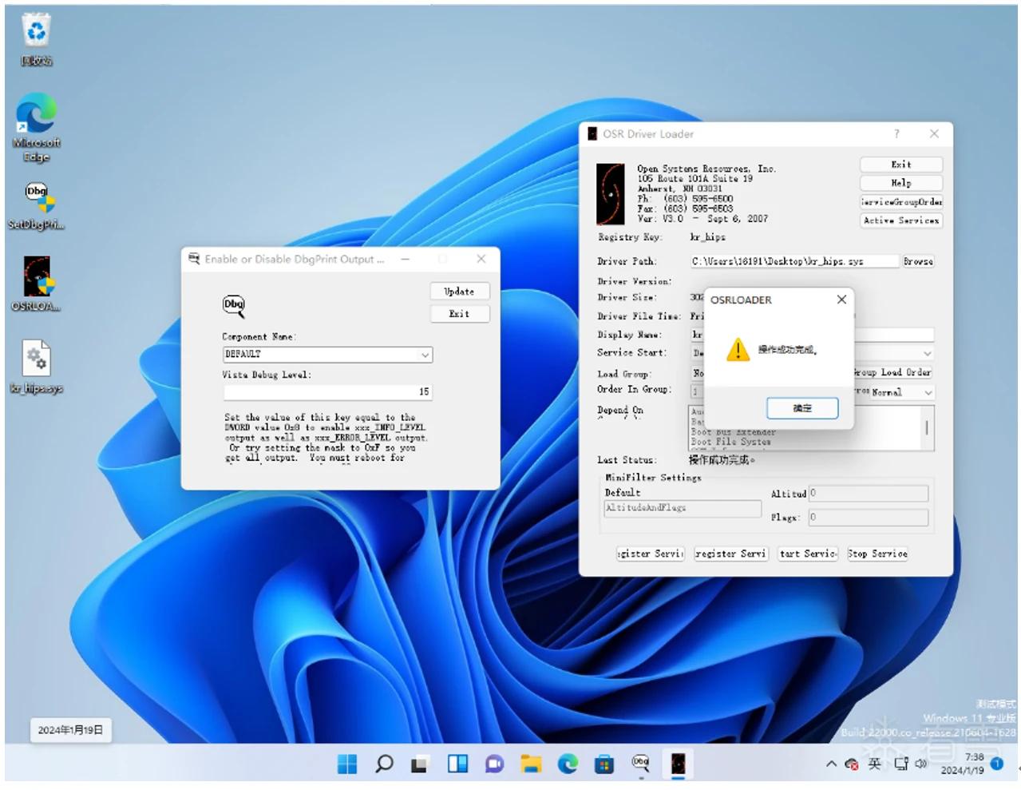Image resolution: width=1021 pixels, height=790 pixels.
Task: Open the SetDbgPrint desktop shortcut icon
Action: tap(37, 204)
